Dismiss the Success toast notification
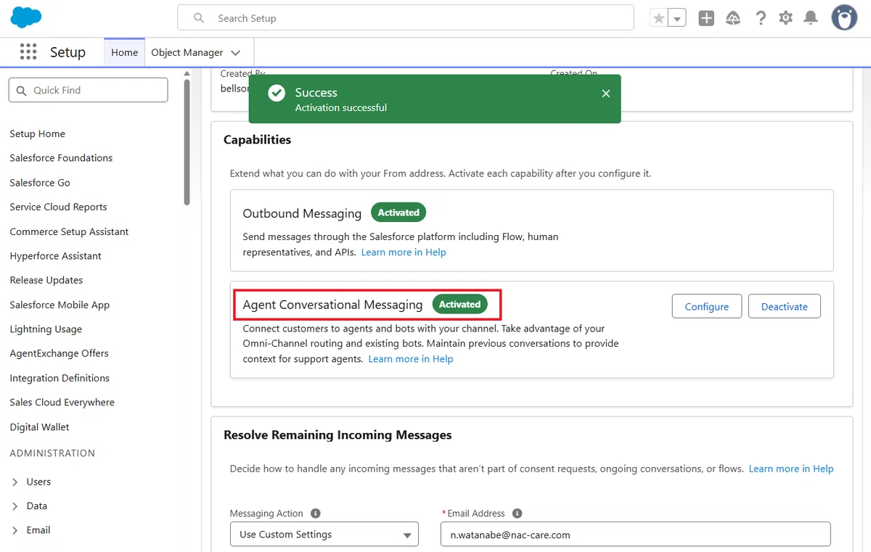871x552 pixels. (x=606, y=94)
